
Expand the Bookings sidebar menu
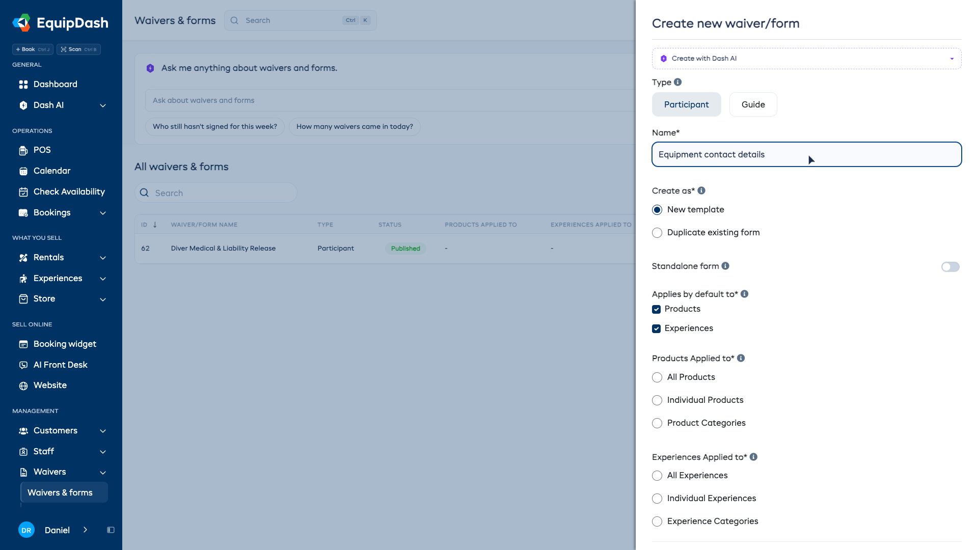(103, 213)
